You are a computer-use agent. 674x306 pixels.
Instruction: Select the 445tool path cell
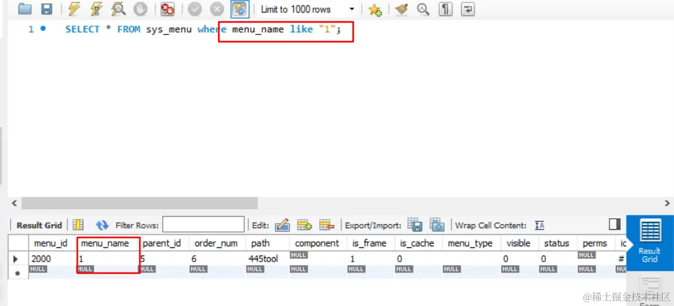(x=267, y=258)
